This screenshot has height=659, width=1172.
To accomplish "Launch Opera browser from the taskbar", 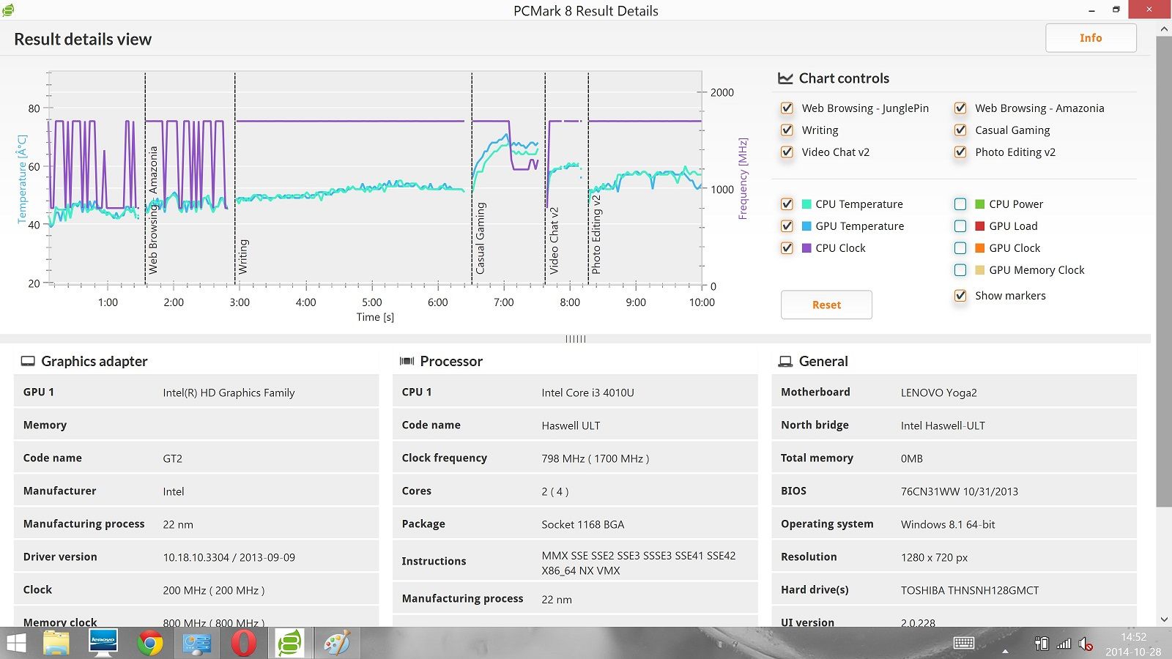I will tap(243, 644).
